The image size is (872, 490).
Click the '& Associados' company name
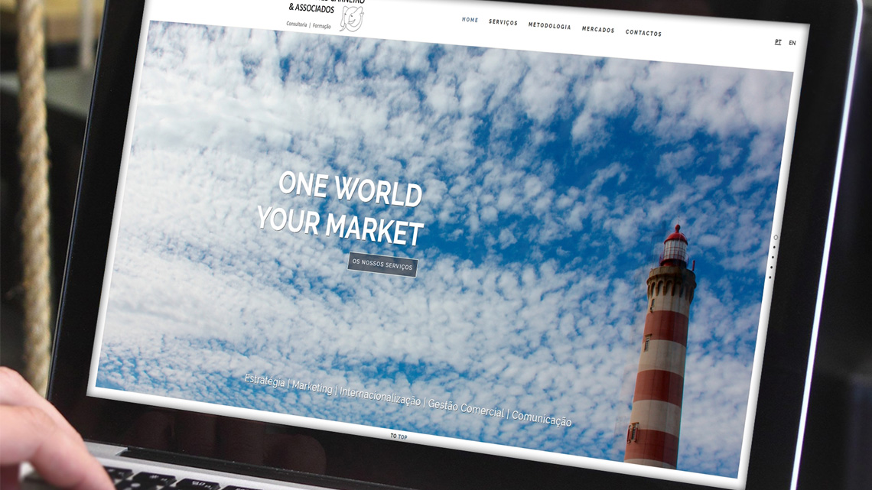[311, 8]
